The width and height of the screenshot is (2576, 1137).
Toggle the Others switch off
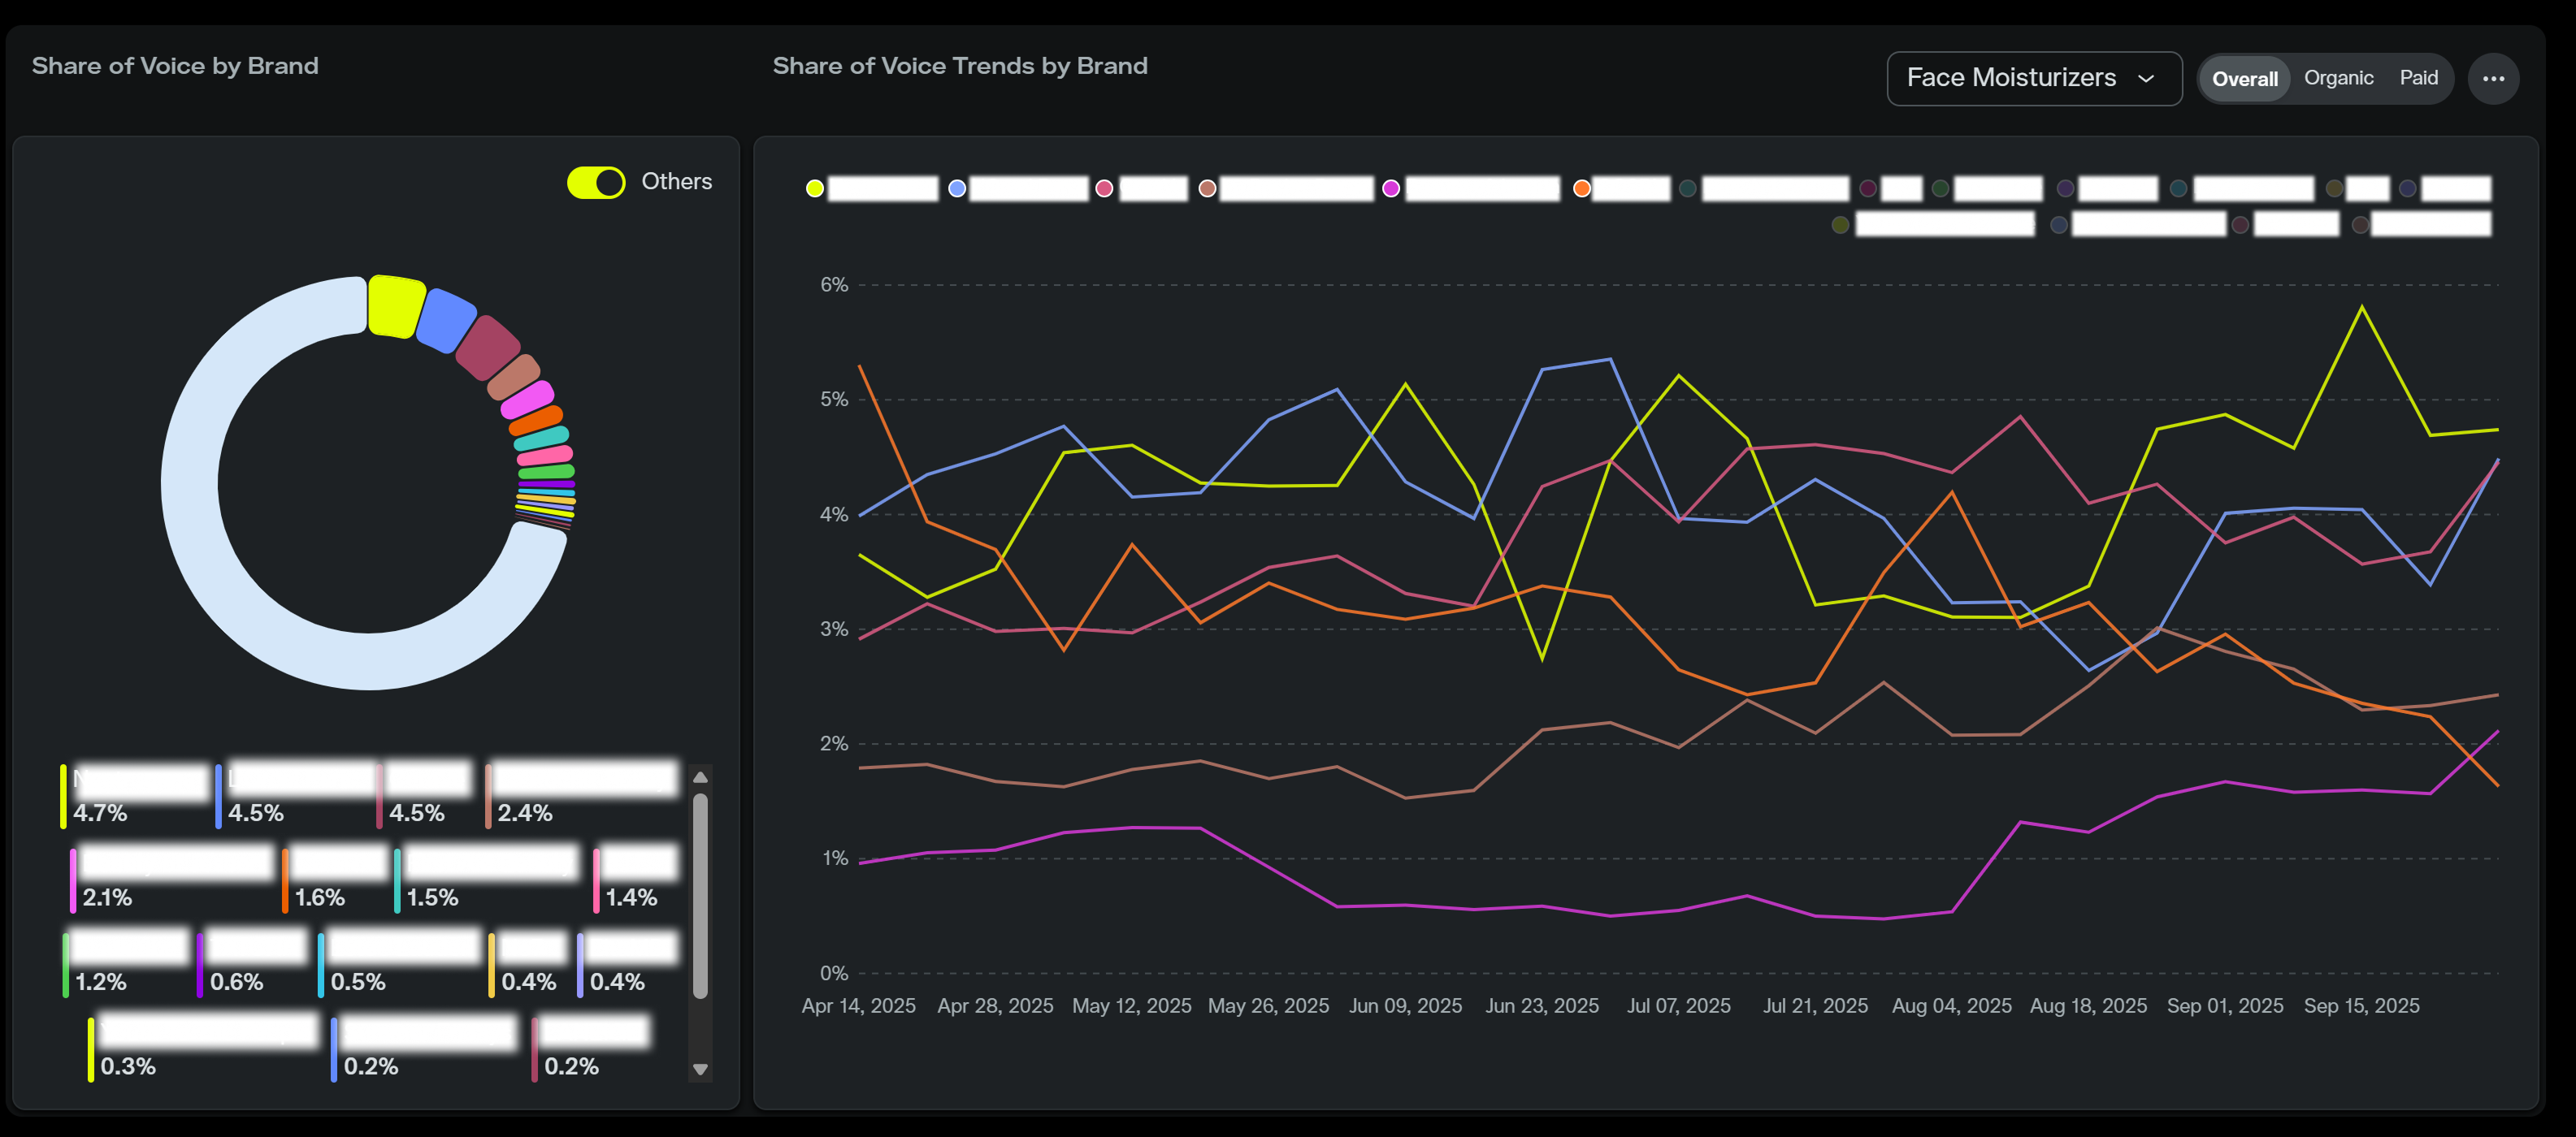[x=596, y=182]
